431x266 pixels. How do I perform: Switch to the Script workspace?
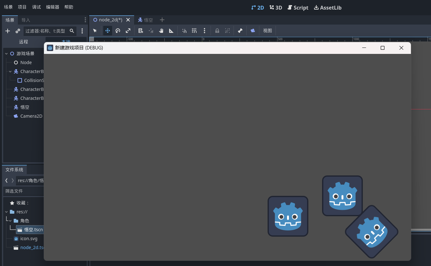point(298,8)
